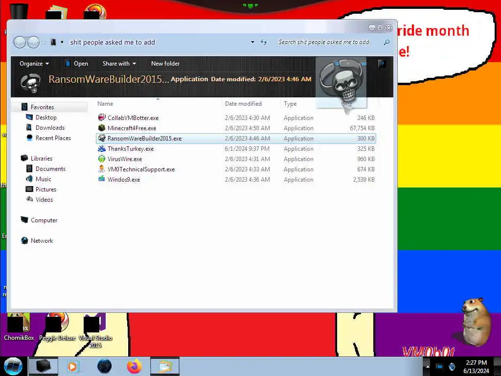Image resolution: width=501 pixels, height=376 pixels.
Task: Open Libraries in navigation pane
Action: [42, 158]
